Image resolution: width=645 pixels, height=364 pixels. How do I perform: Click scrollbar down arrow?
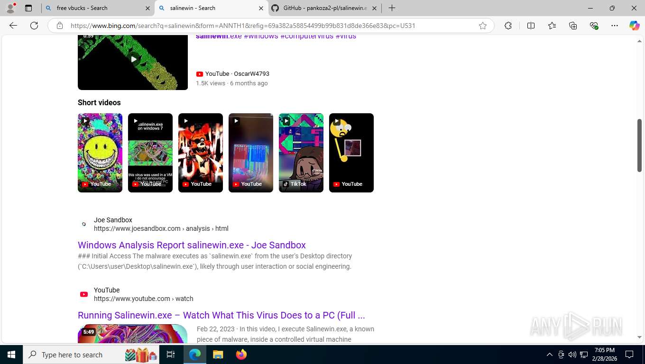pos(639,337)
